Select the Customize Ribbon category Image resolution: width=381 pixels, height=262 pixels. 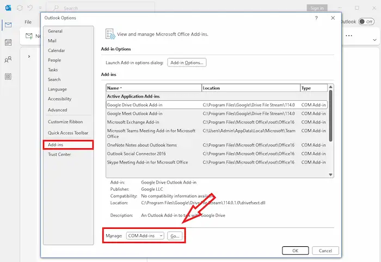65,122
